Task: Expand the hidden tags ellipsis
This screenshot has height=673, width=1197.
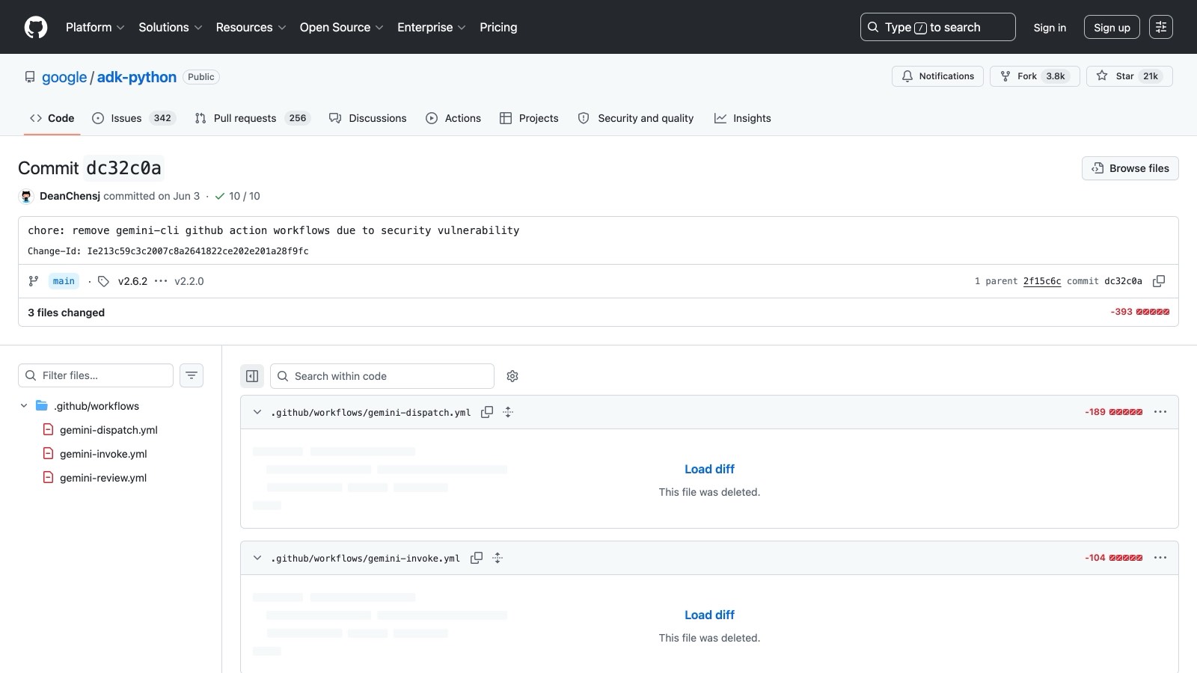Action: point(161,281)
